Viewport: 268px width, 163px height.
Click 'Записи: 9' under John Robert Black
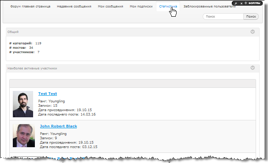[49, 138]
